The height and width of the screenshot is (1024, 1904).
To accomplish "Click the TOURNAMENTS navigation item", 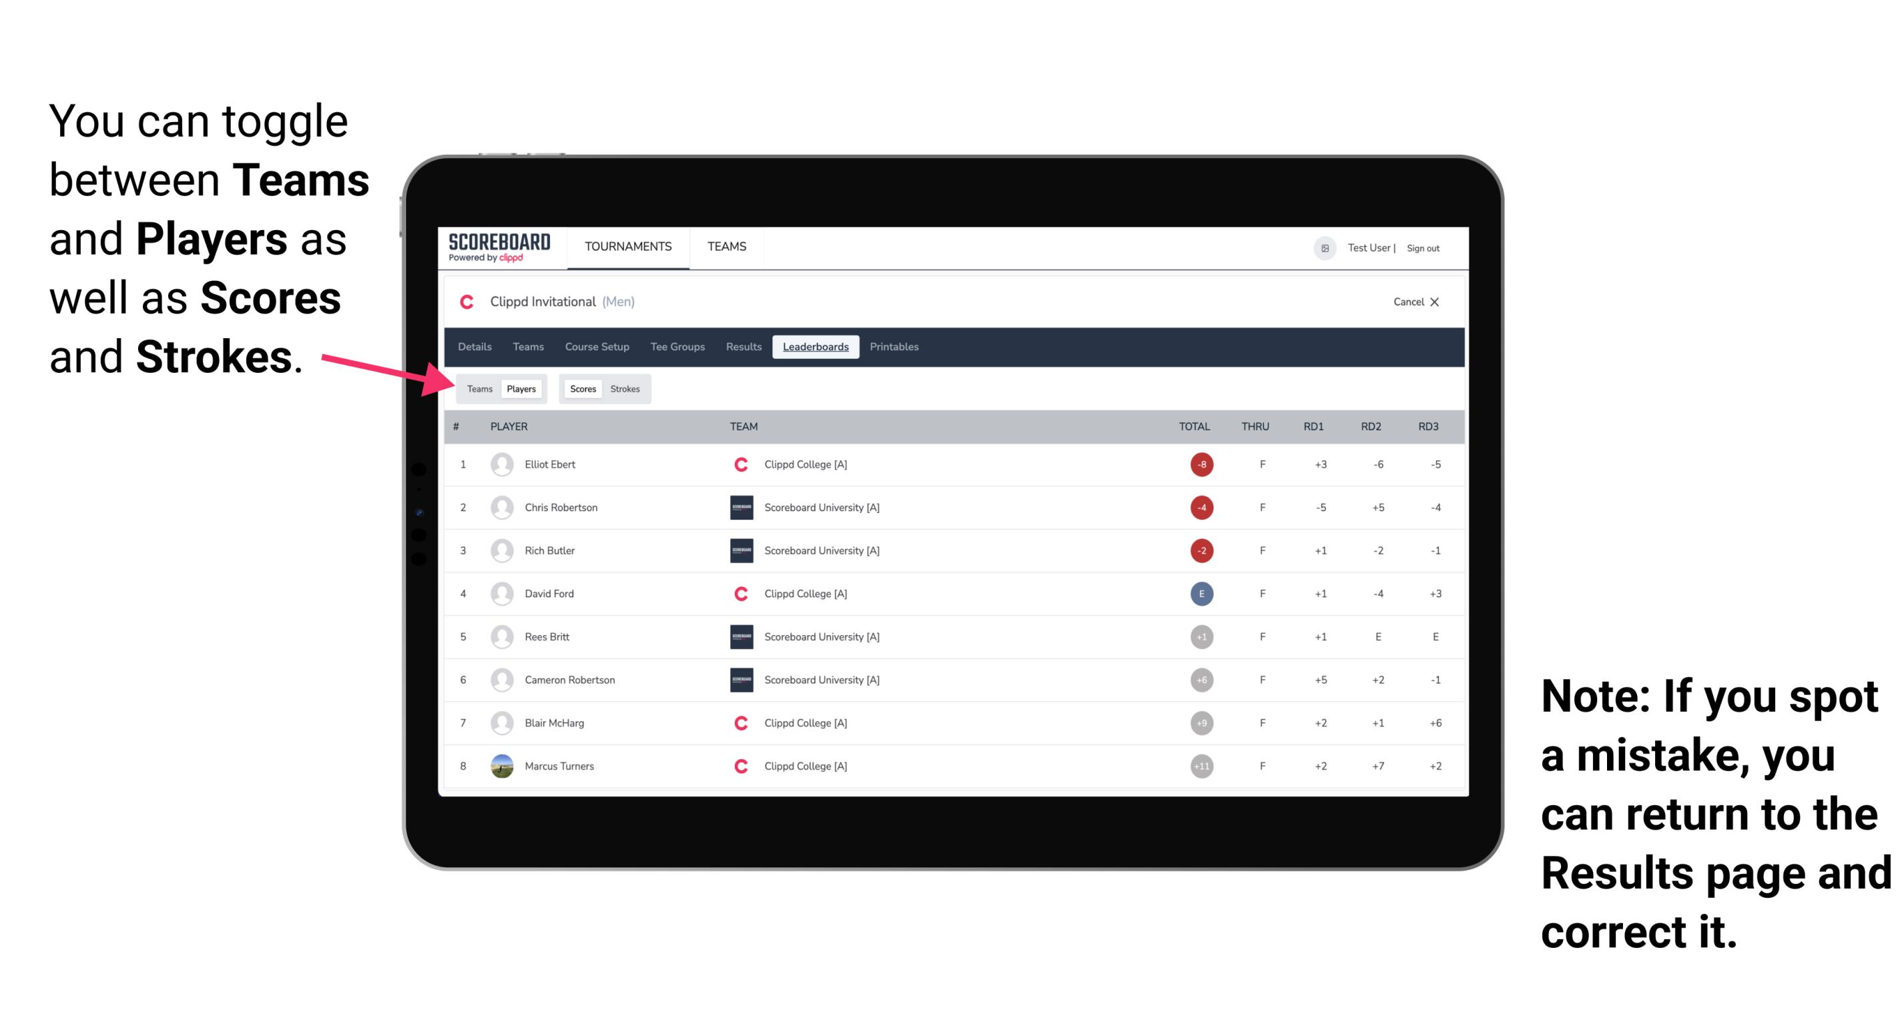I will (627, 247).
